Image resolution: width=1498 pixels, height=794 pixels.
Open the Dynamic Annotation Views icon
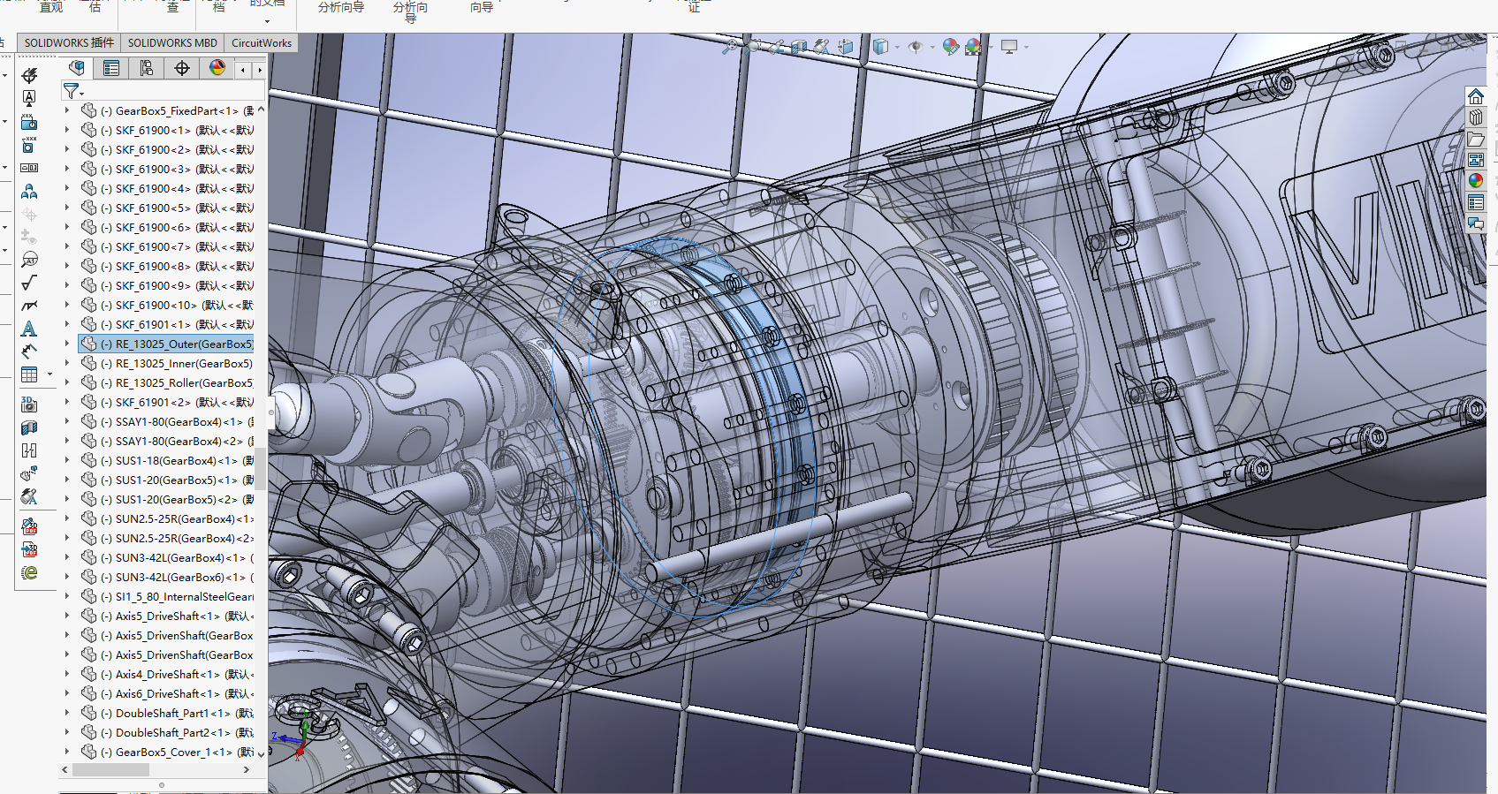pyautogui.click(x=822, y=47)
